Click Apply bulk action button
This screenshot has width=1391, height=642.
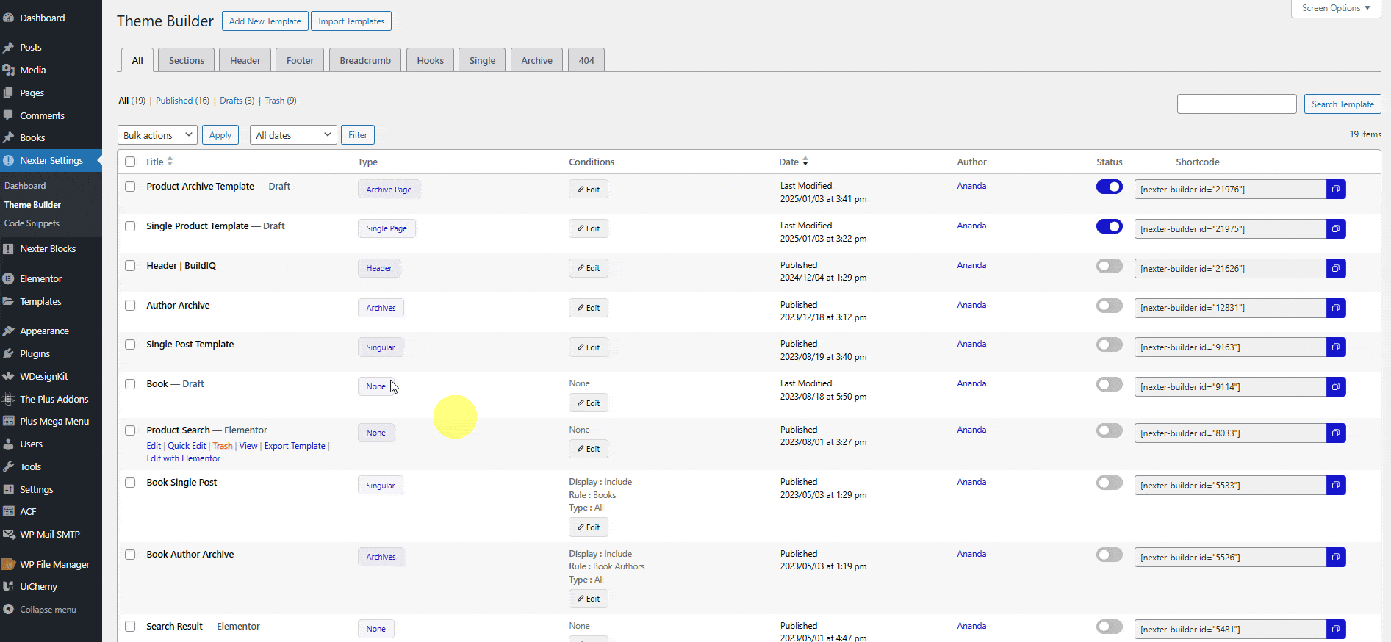click(220, 135)
